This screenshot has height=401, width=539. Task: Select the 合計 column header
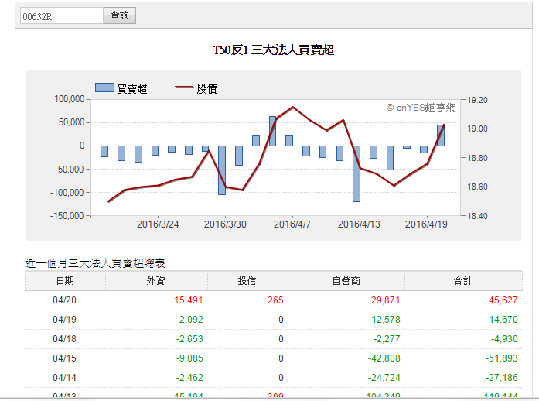click(463, 281)
